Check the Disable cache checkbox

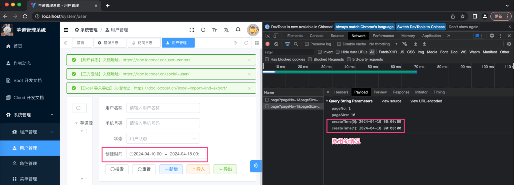[x=339, y=44]
